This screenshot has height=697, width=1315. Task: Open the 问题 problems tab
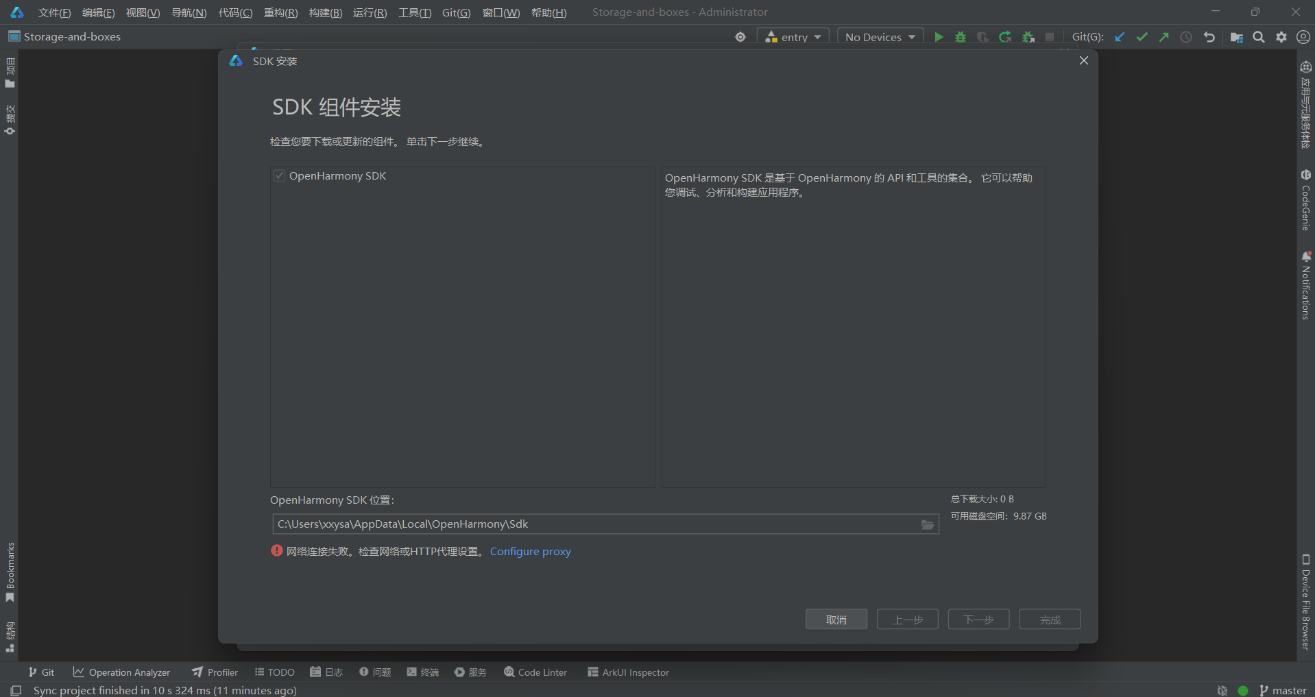point(374,672)
